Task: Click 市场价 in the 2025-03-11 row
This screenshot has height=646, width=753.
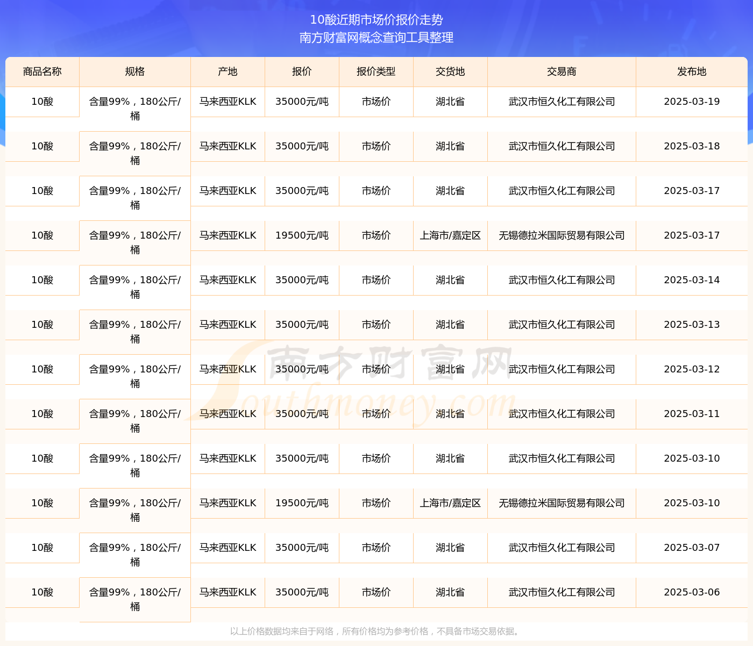Action: tap(376, 414)
